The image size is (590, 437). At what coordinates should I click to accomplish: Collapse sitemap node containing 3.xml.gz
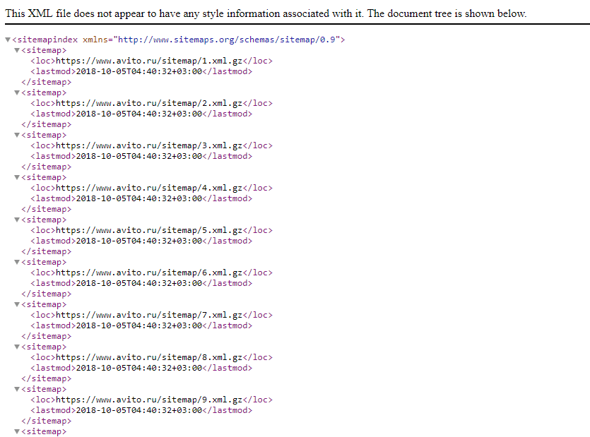pyautogui.click(x=17, y=135)
